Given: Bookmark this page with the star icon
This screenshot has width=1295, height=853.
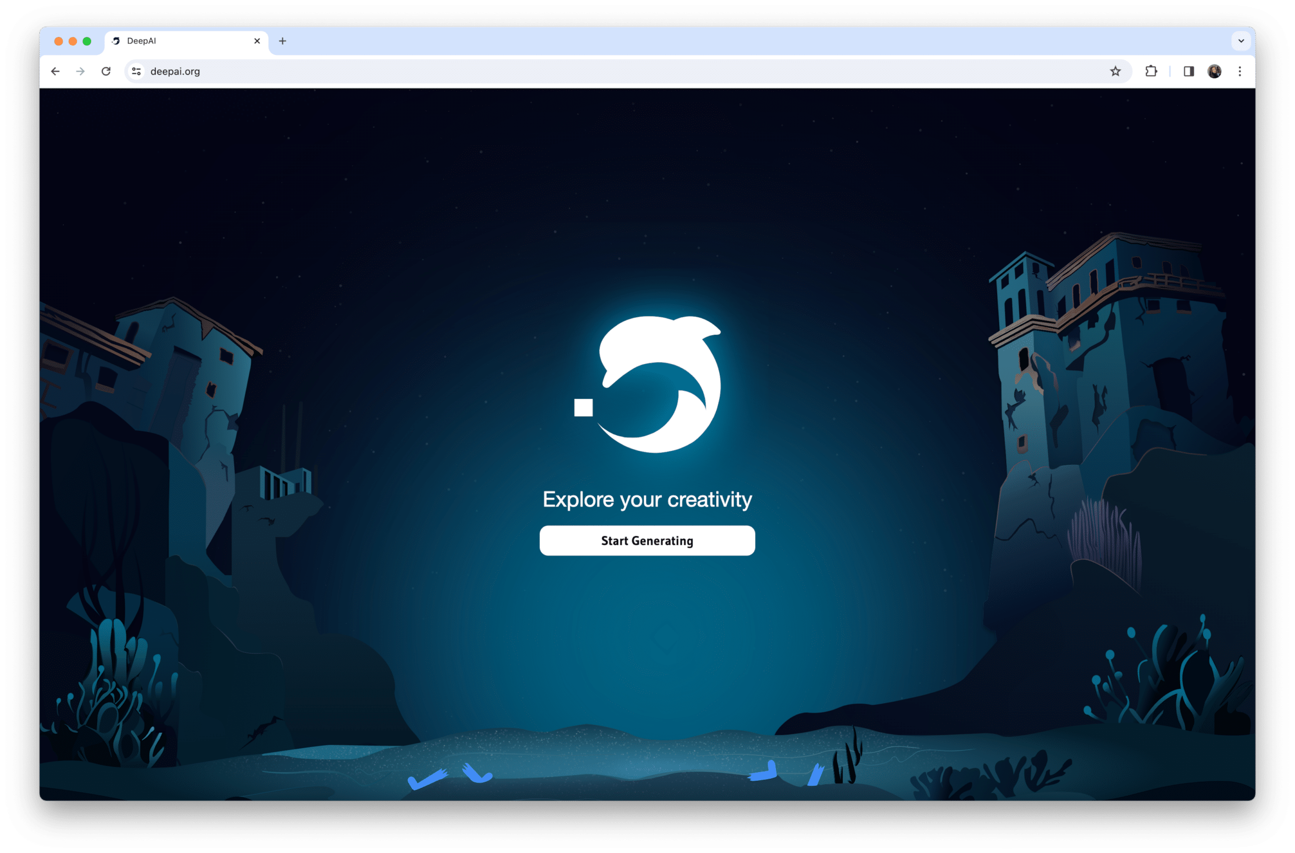Looking at the screenshot, I should coord(1115,71).
